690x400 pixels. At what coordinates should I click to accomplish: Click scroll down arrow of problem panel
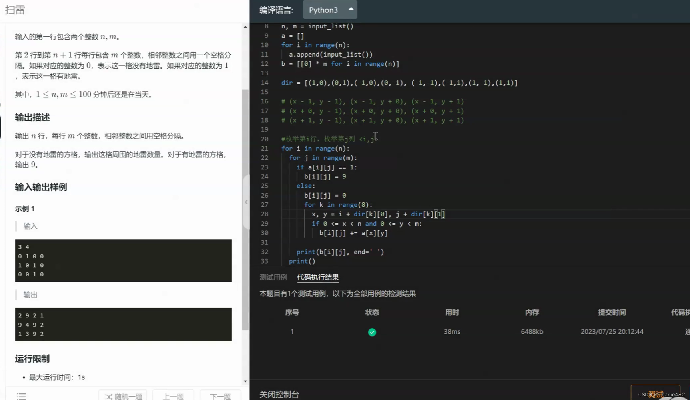[245, 381]
